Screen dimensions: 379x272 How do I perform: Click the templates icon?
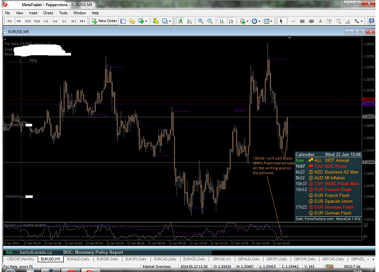266,21
